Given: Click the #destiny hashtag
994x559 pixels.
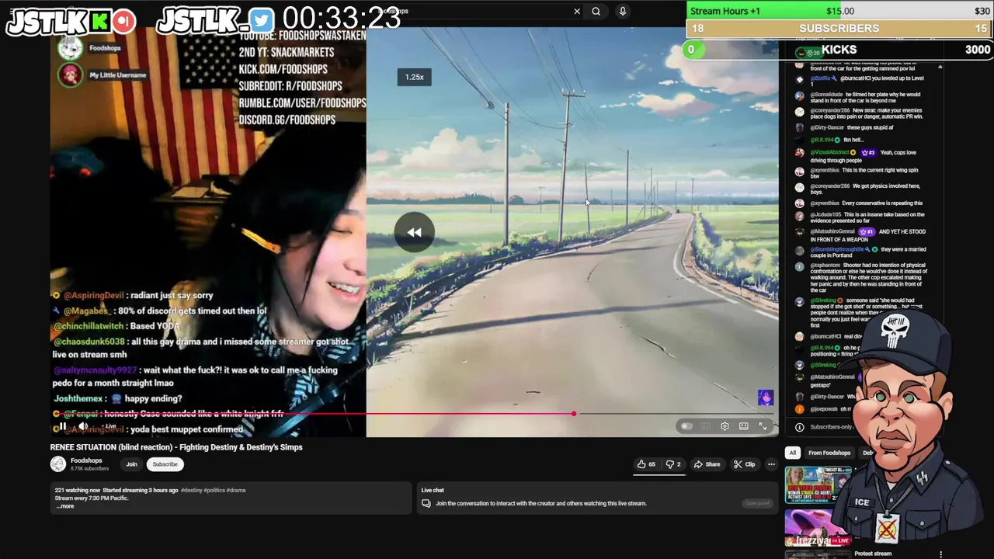Looking at the screenshot, I should (x=192, y=491).
